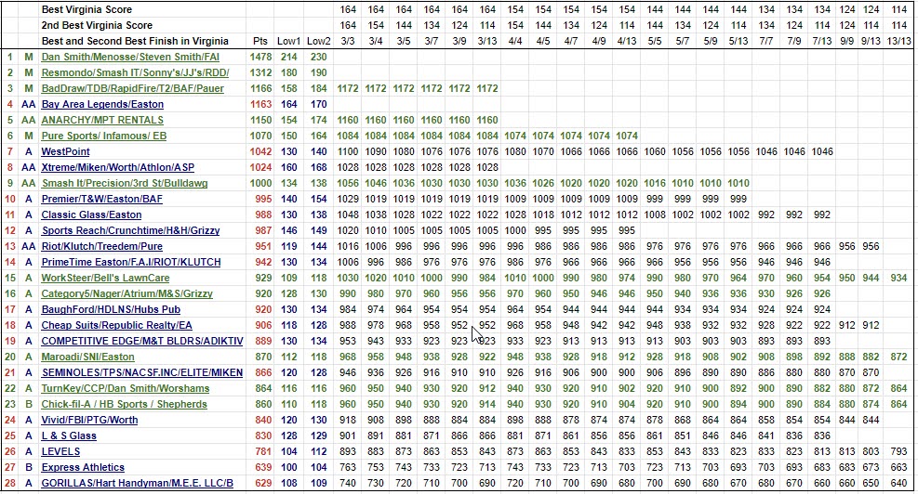Select the 9/9 finish column header
The width and height of the screenshot is (918, 494).
(846, 41)
